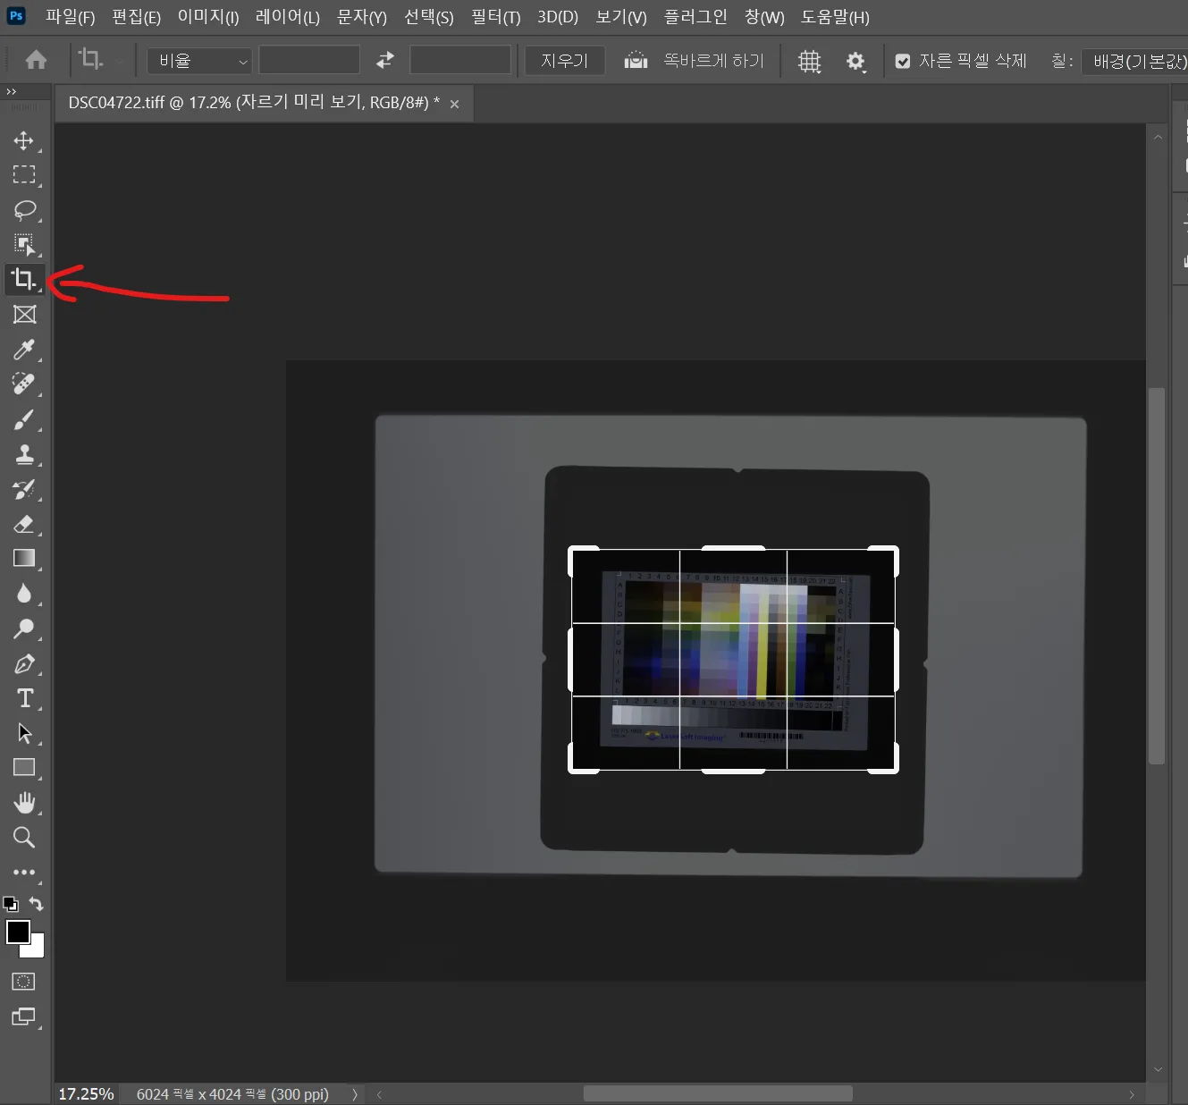Open the 이미지(I) menu
This screenshot has width=1188, height=1105.
click(207, 17)
